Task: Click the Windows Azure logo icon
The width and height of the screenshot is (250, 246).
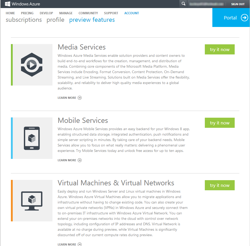Action: click(x=8, y=4)
